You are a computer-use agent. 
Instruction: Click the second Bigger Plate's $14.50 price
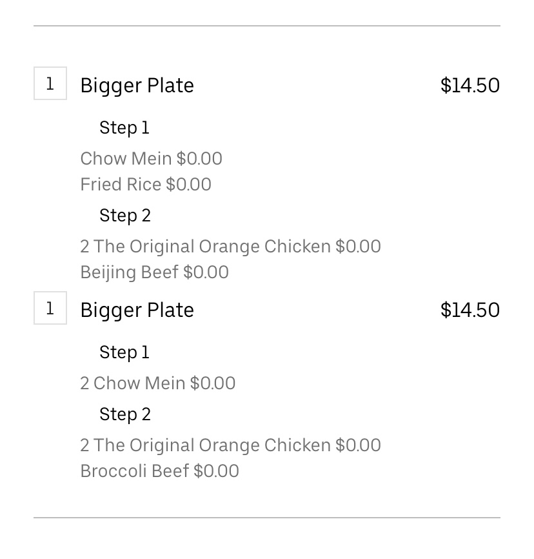470,310
